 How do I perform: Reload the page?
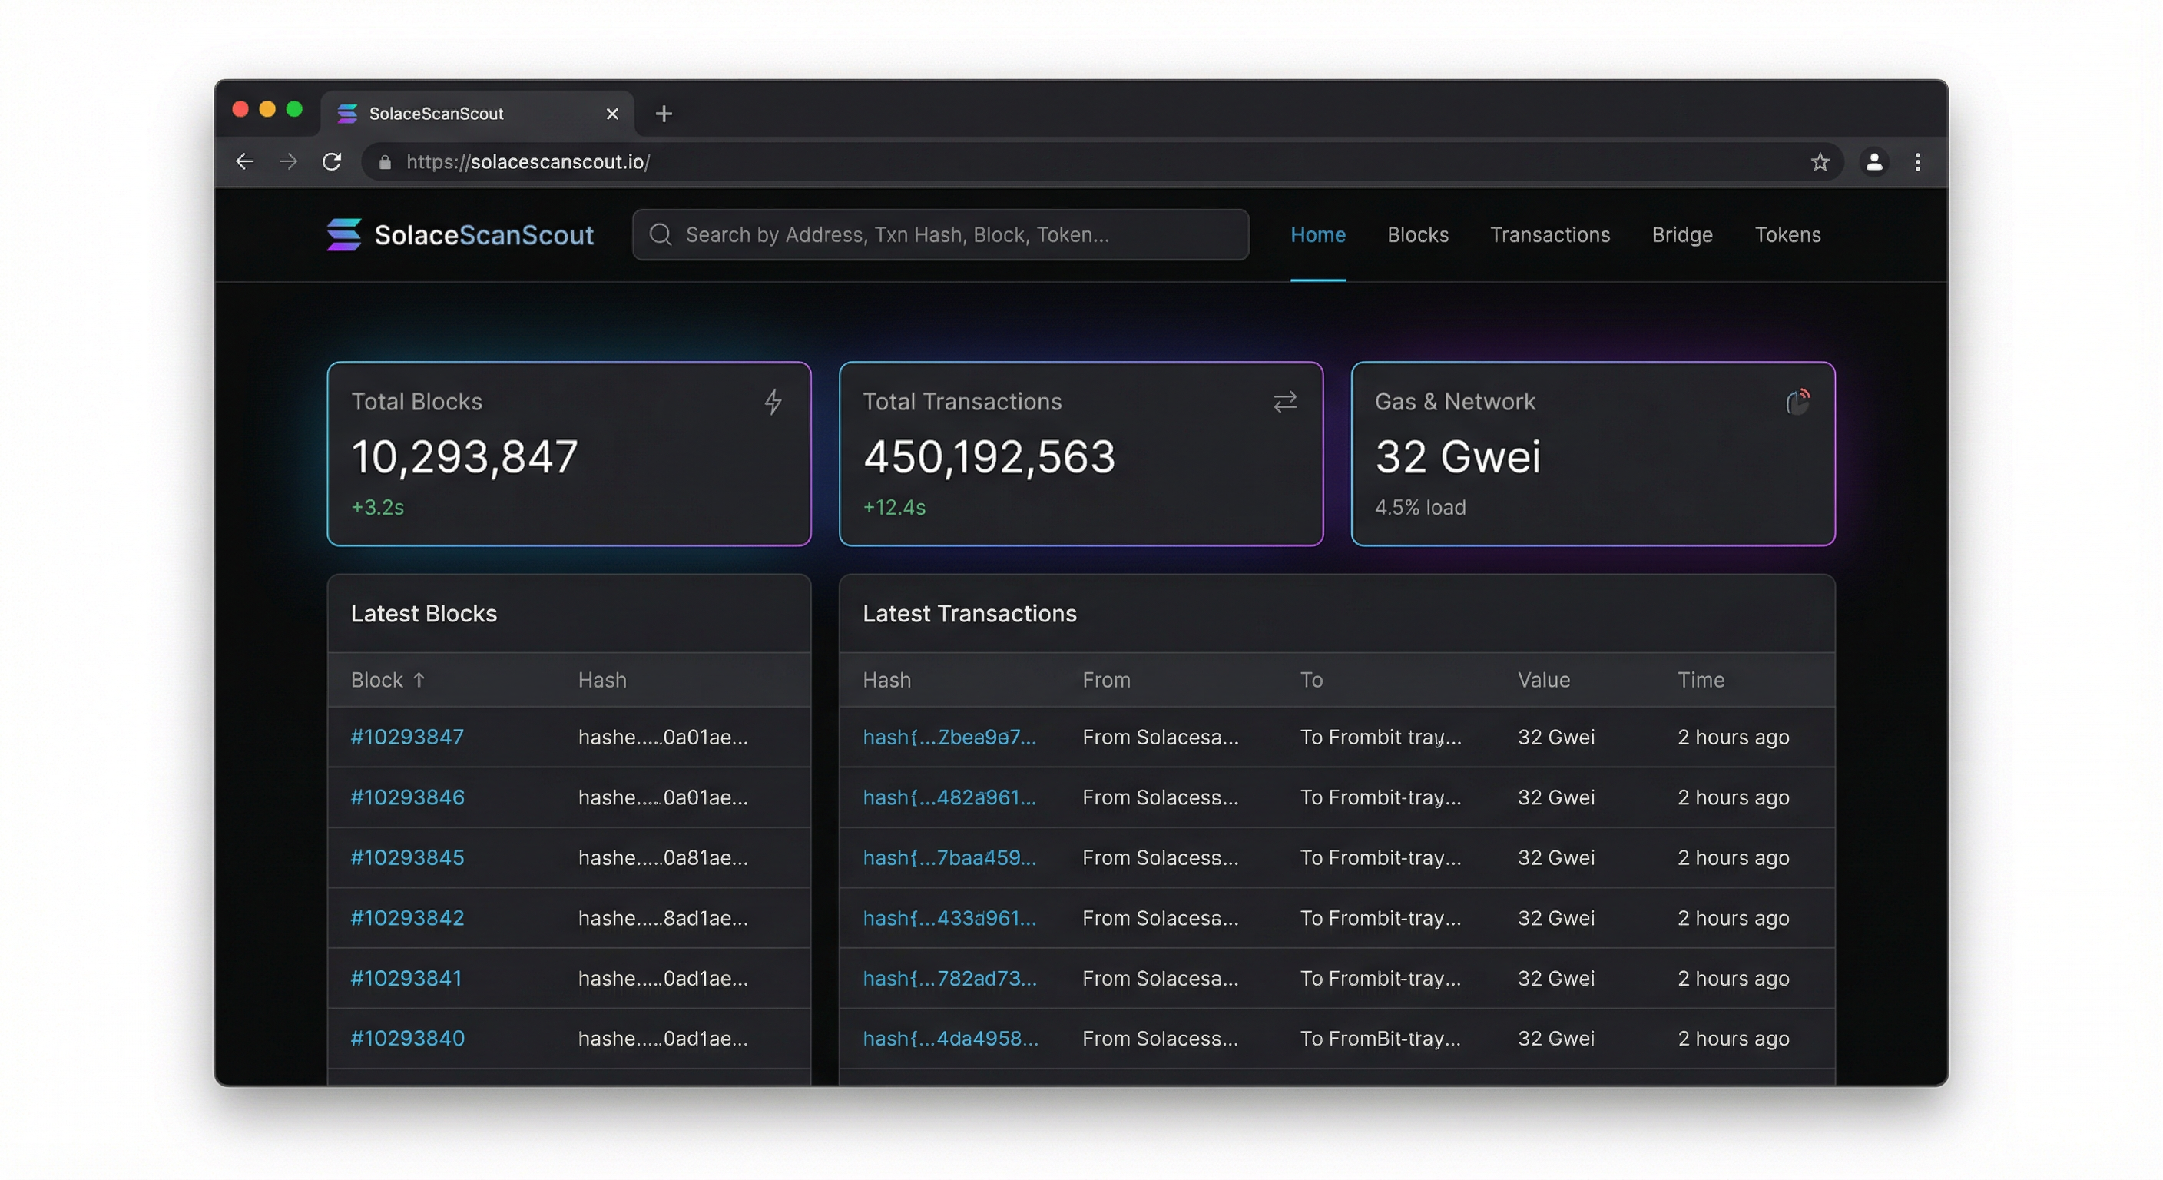[x=332, y=161]
